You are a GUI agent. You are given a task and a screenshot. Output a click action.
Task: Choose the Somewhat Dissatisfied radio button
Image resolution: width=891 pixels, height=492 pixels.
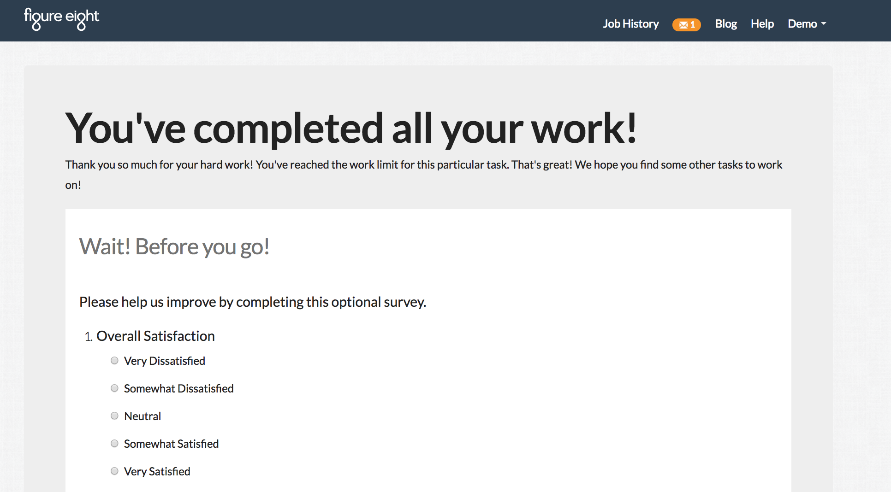pos(114,388)
